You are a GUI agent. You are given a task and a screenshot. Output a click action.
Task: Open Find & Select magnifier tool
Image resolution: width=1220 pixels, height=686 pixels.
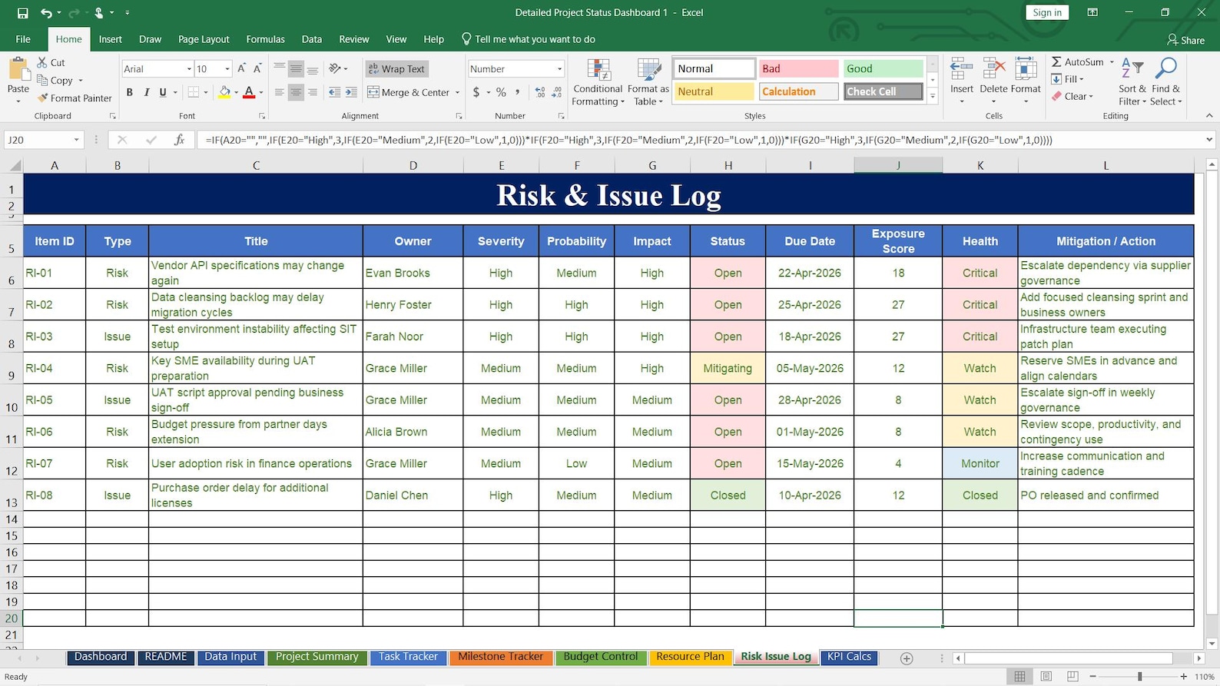(x=1166, y=82)
